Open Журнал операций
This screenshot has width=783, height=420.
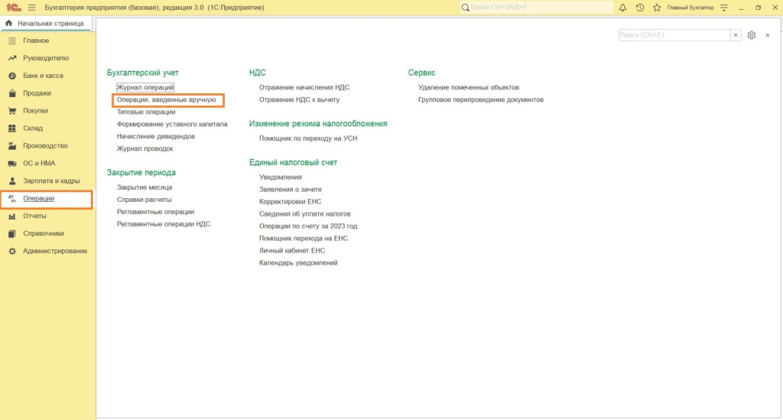[145, 87]
